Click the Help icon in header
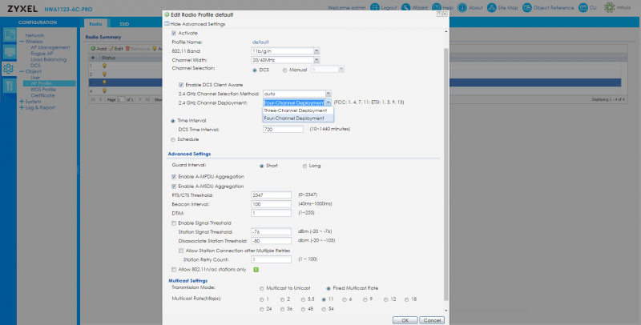This screenshot has width=641, height=325. click(437, 8)
